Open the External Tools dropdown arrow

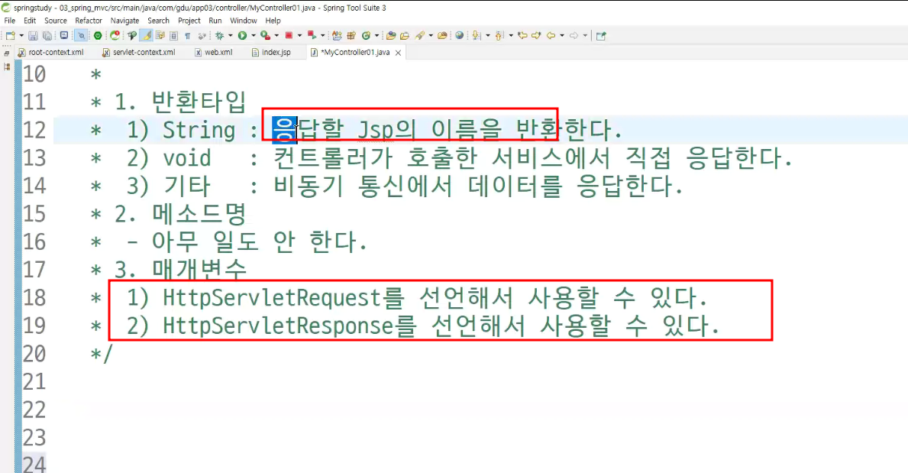(x=322, y=36)
